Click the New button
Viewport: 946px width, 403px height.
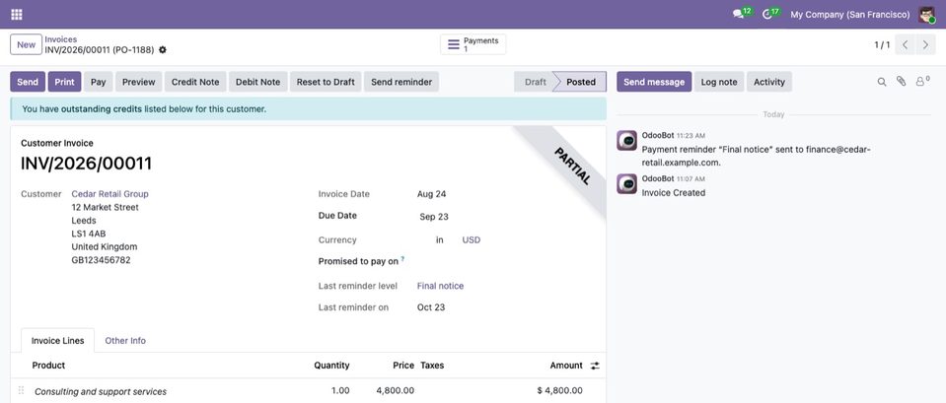(x=26, y=44)
